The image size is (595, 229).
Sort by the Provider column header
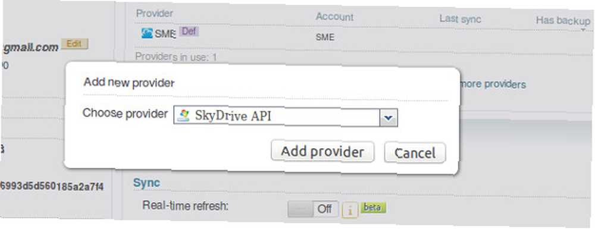pyautogui.click(x=155, y=13)
